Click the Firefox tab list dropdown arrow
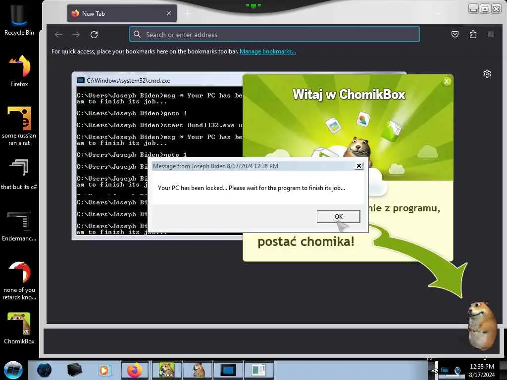 438,13
